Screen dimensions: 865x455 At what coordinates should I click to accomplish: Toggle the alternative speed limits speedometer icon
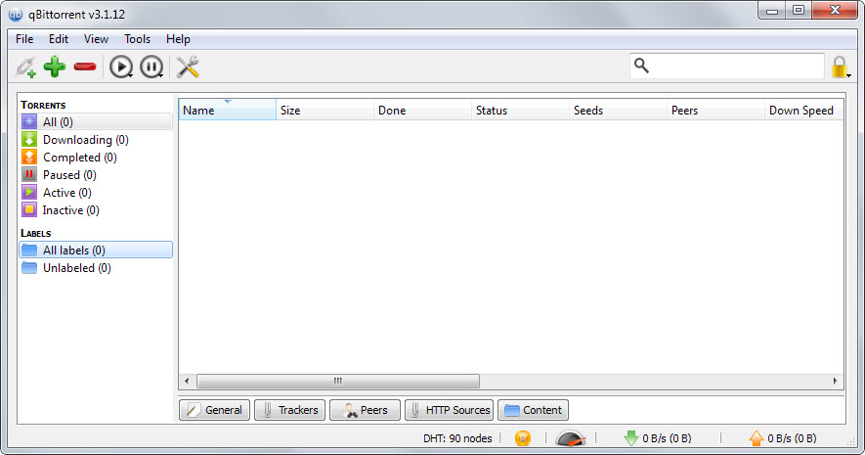[571, 438]
